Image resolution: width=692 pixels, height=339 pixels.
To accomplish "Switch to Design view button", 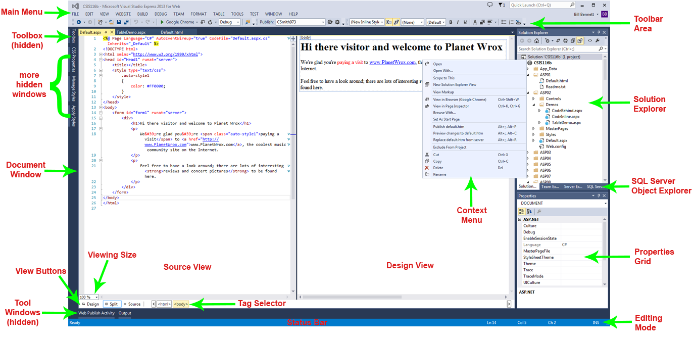I will coord(91,304).
